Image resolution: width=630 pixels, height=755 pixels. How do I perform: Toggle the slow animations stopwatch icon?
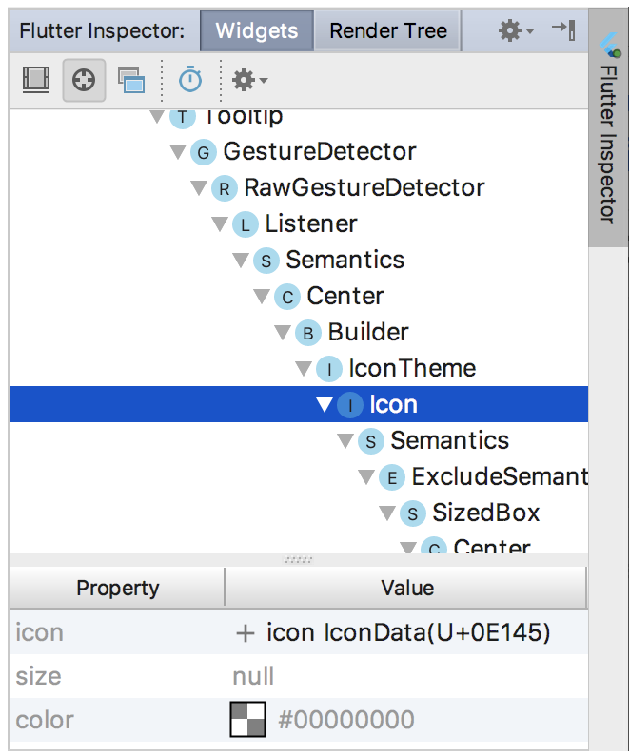coord(190,79)
